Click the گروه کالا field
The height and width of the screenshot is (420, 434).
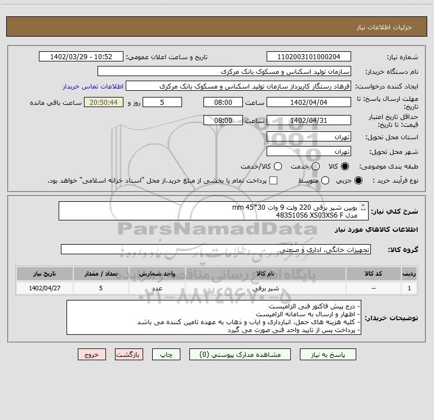216,249
